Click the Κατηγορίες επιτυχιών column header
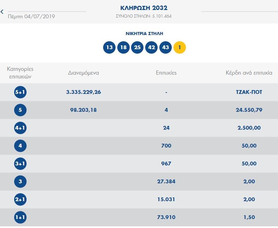Viewport: 278px width, 228px height. coord(20,73)
